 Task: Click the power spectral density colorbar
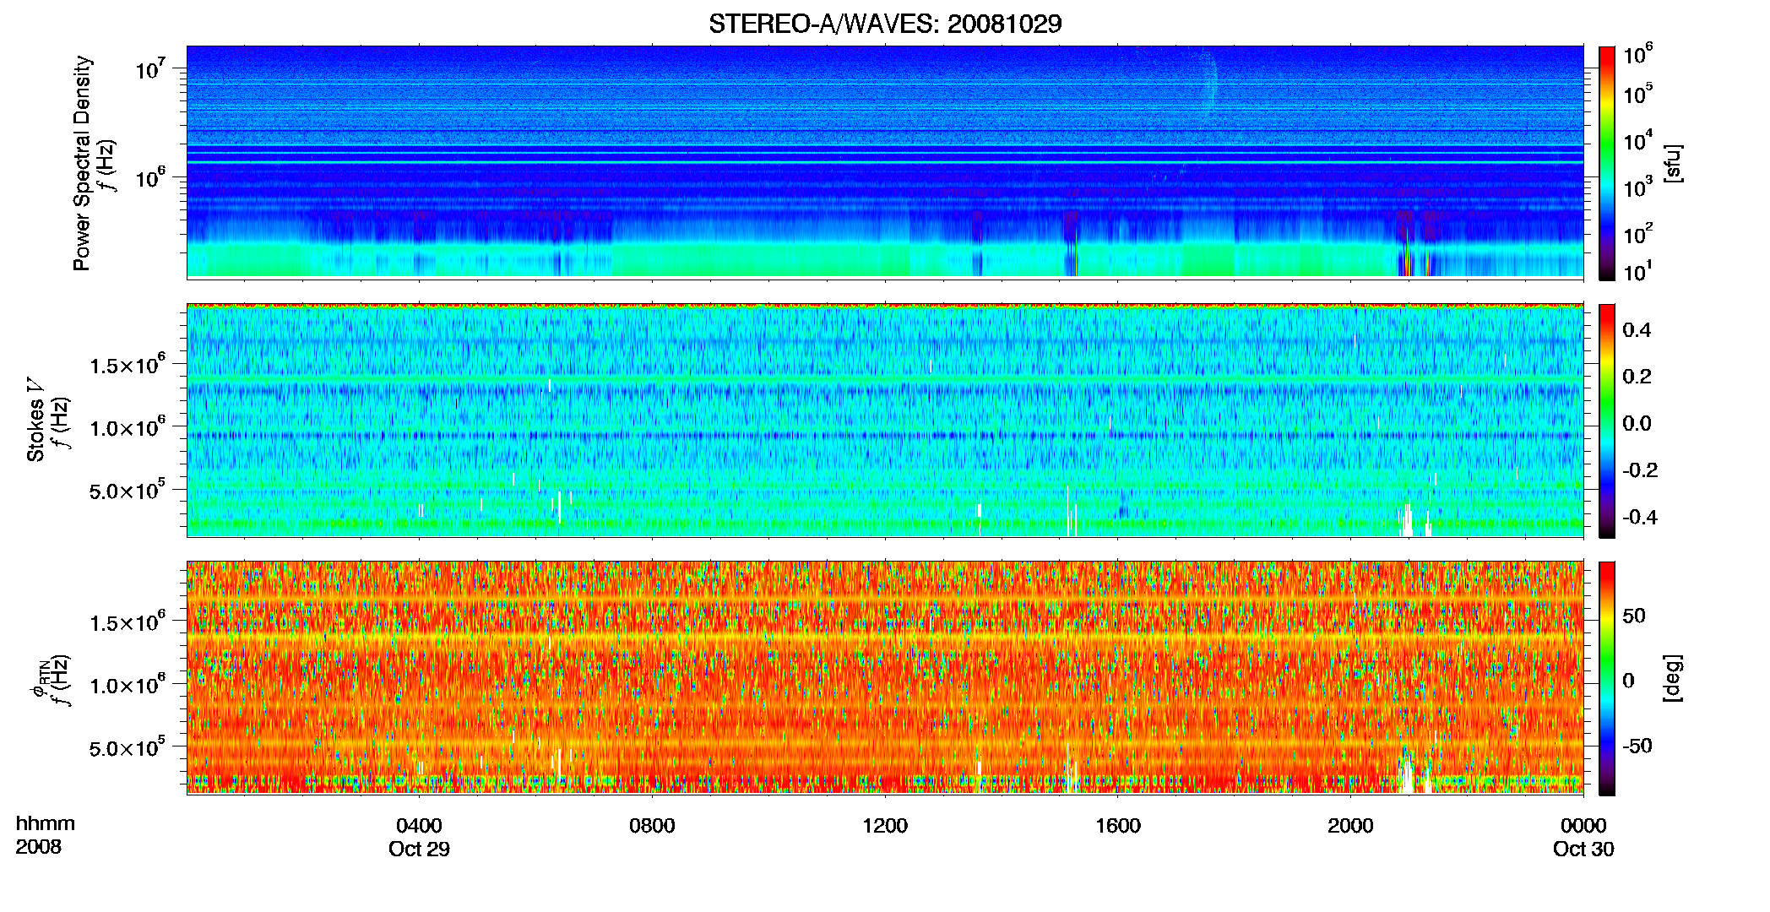(1607, 163)
